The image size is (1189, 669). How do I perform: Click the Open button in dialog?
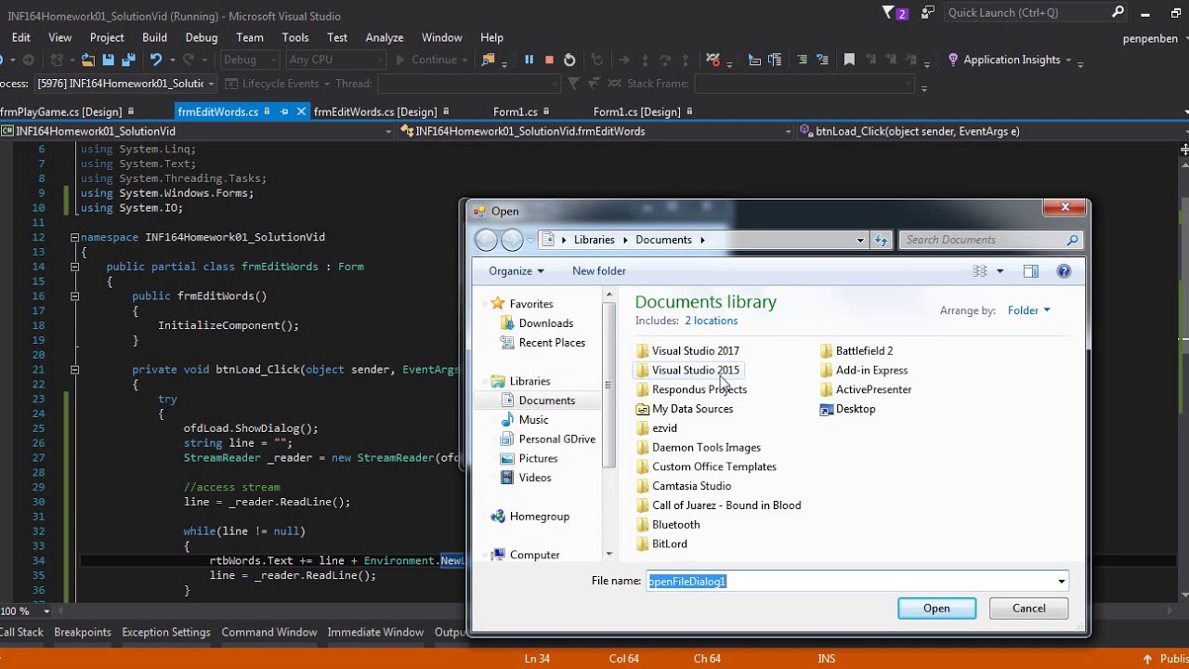pos(936,609)
